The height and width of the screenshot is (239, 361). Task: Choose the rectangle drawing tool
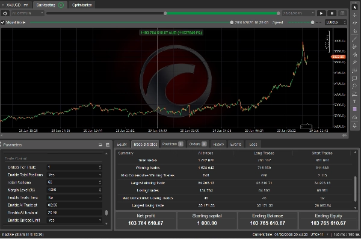coord(354,78)
